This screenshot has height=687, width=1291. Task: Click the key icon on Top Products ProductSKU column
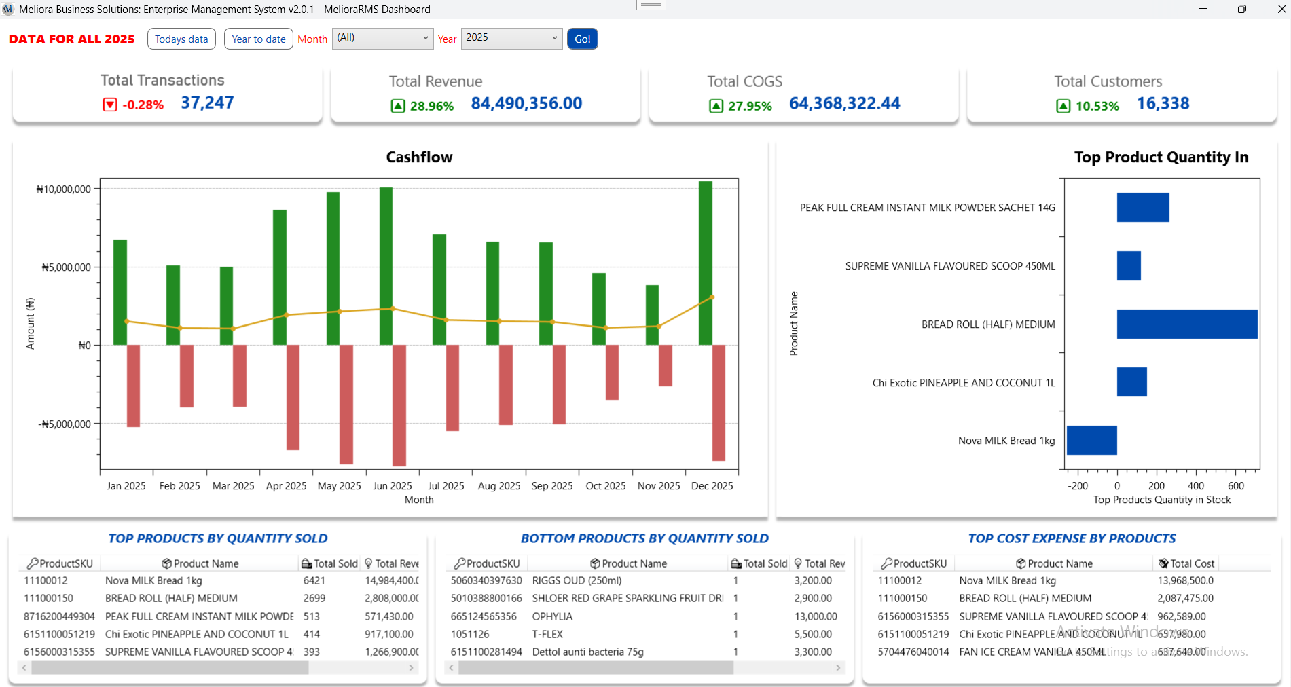tap(32, 563)
